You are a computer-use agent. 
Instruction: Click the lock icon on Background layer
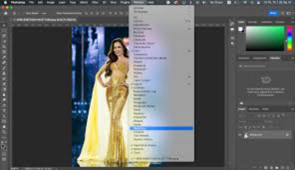click(287, 135)
